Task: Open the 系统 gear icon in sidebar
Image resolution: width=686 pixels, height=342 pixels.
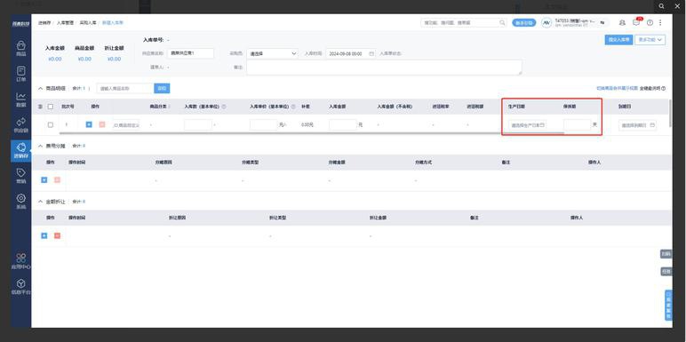Action: point(21,201)
